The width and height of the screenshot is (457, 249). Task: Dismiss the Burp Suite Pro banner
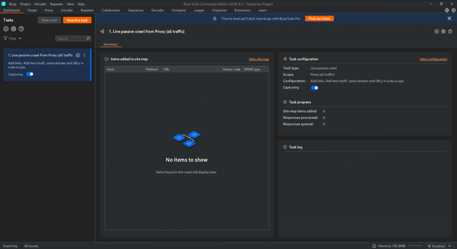point(449,18)
